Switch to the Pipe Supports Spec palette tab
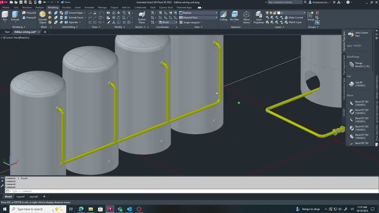 (x=344, y=64)
